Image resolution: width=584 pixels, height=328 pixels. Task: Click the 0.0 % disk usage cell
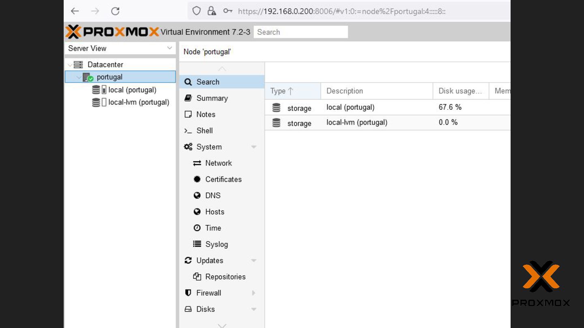(461, 122)
